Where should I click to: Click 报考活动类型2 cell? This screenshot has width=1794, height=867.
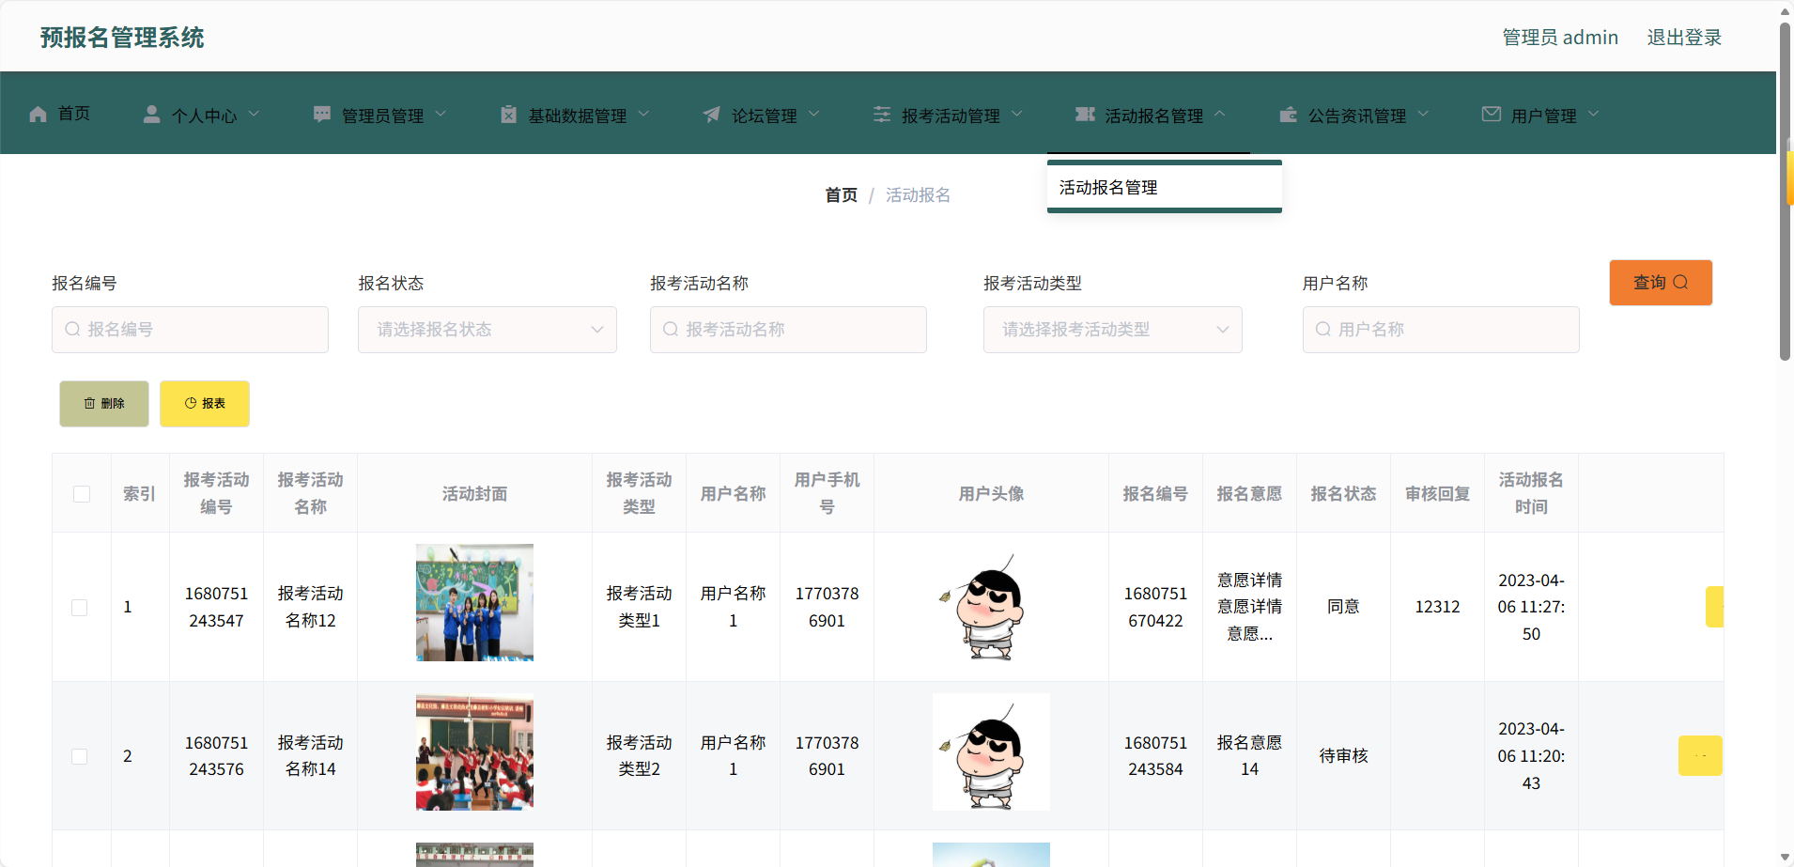click(x=639, y=756)
